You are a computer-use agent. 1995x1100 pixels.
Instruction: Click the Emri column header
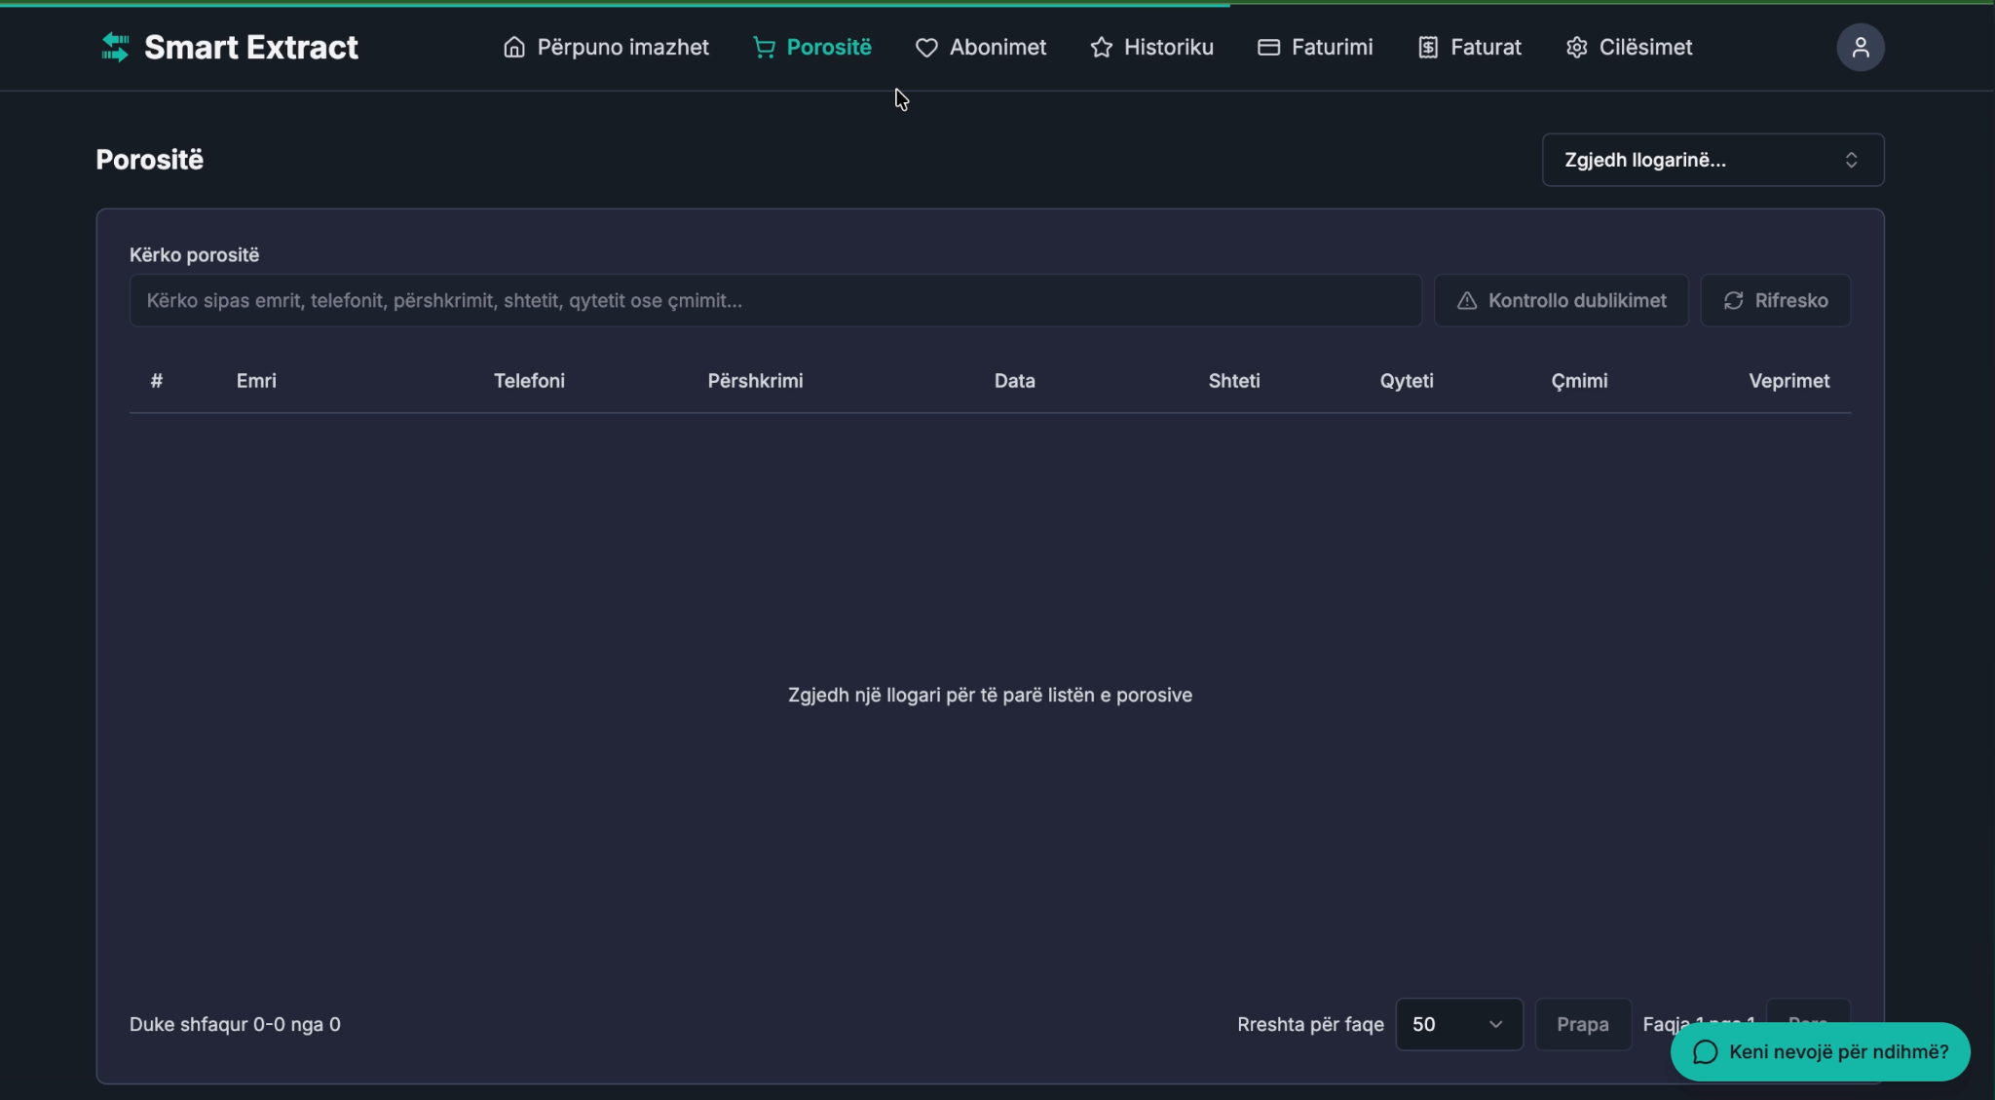pyautogui.click(x=256, y=381)
